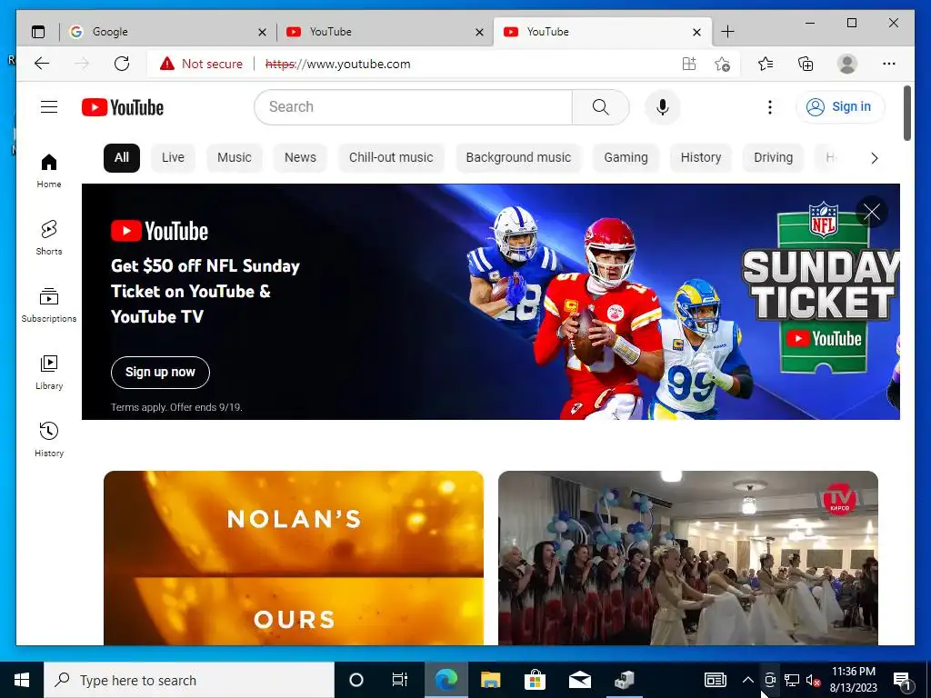Screen dimensions: 931x698
Task: Open the notification center icon
Action: point(902,680)
